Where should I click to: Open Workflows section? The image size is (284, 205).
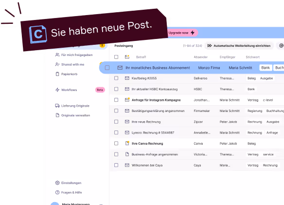(66, 90)
